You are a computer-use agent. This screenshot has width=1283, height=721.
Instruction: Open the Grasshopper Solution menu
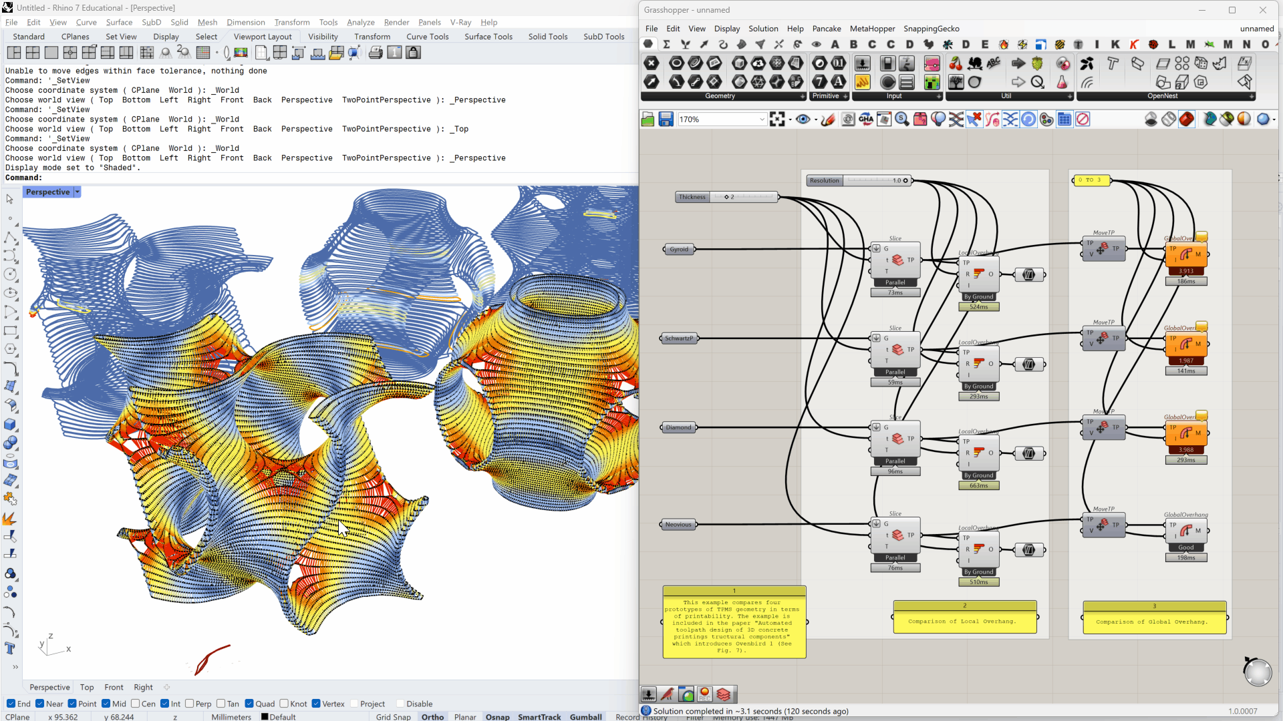(762, 29)
